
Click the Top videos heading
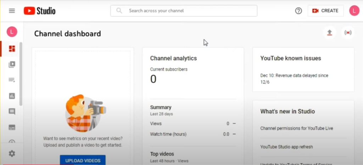pyautogui.click(x=162, y=154)
